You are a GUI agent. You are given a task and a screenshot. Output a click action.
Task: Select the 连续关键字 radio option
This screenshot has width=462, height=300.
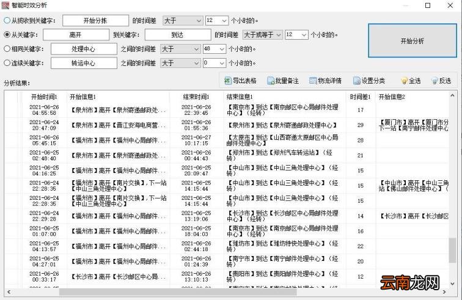(x=7, y=63)
